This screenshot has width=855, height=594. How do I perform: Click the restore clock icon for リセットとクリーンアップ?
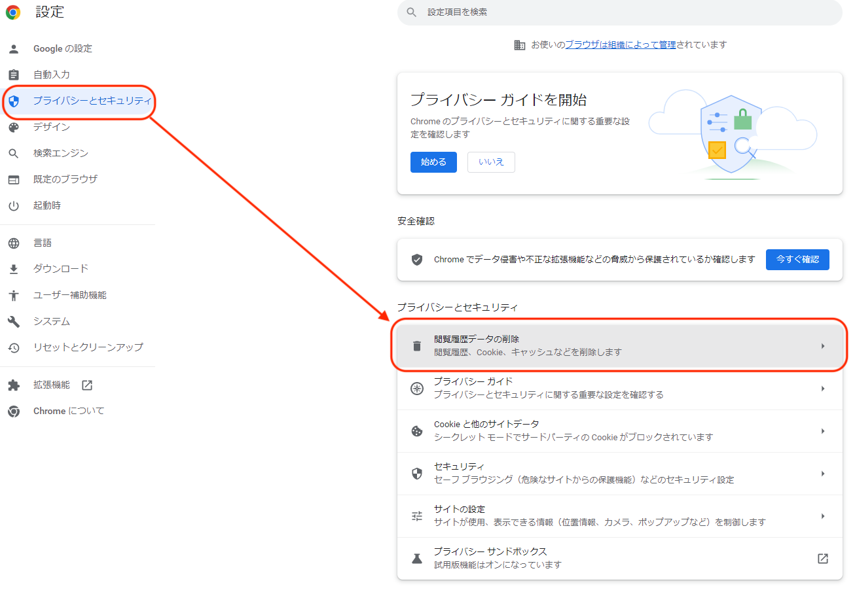(14, 347)
